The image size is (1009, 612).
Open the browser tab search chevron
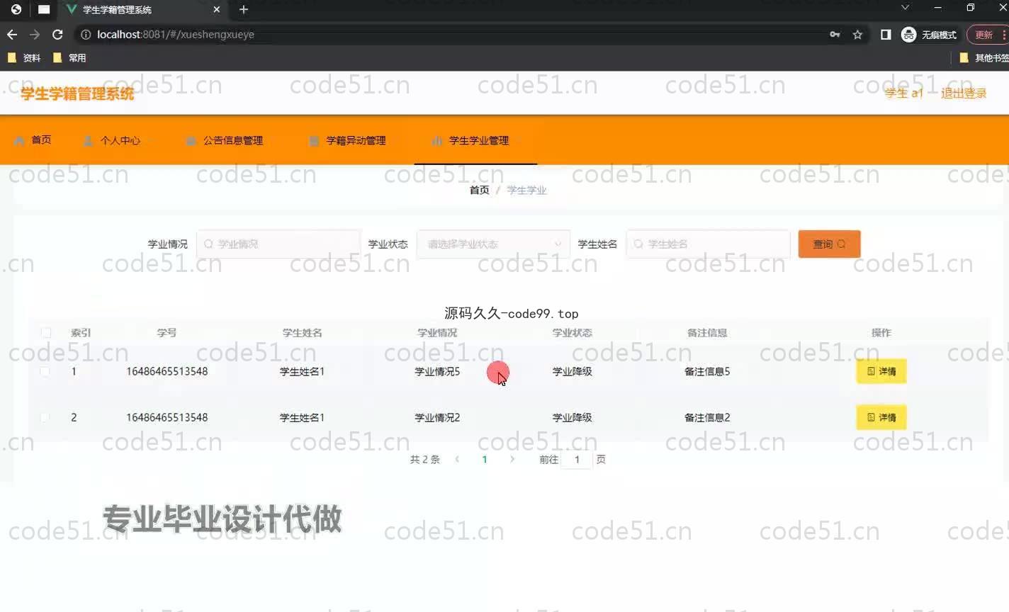pos(905,8)
